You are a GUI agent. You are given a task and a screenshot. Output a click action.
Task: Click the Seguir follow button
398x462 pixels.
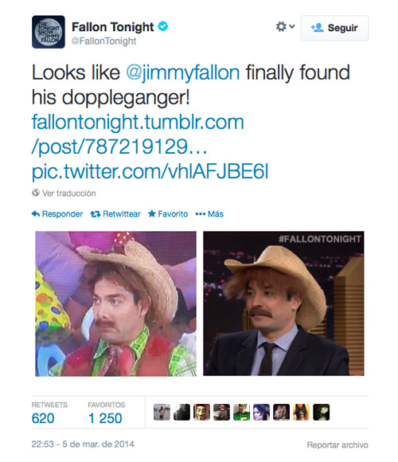334,28
